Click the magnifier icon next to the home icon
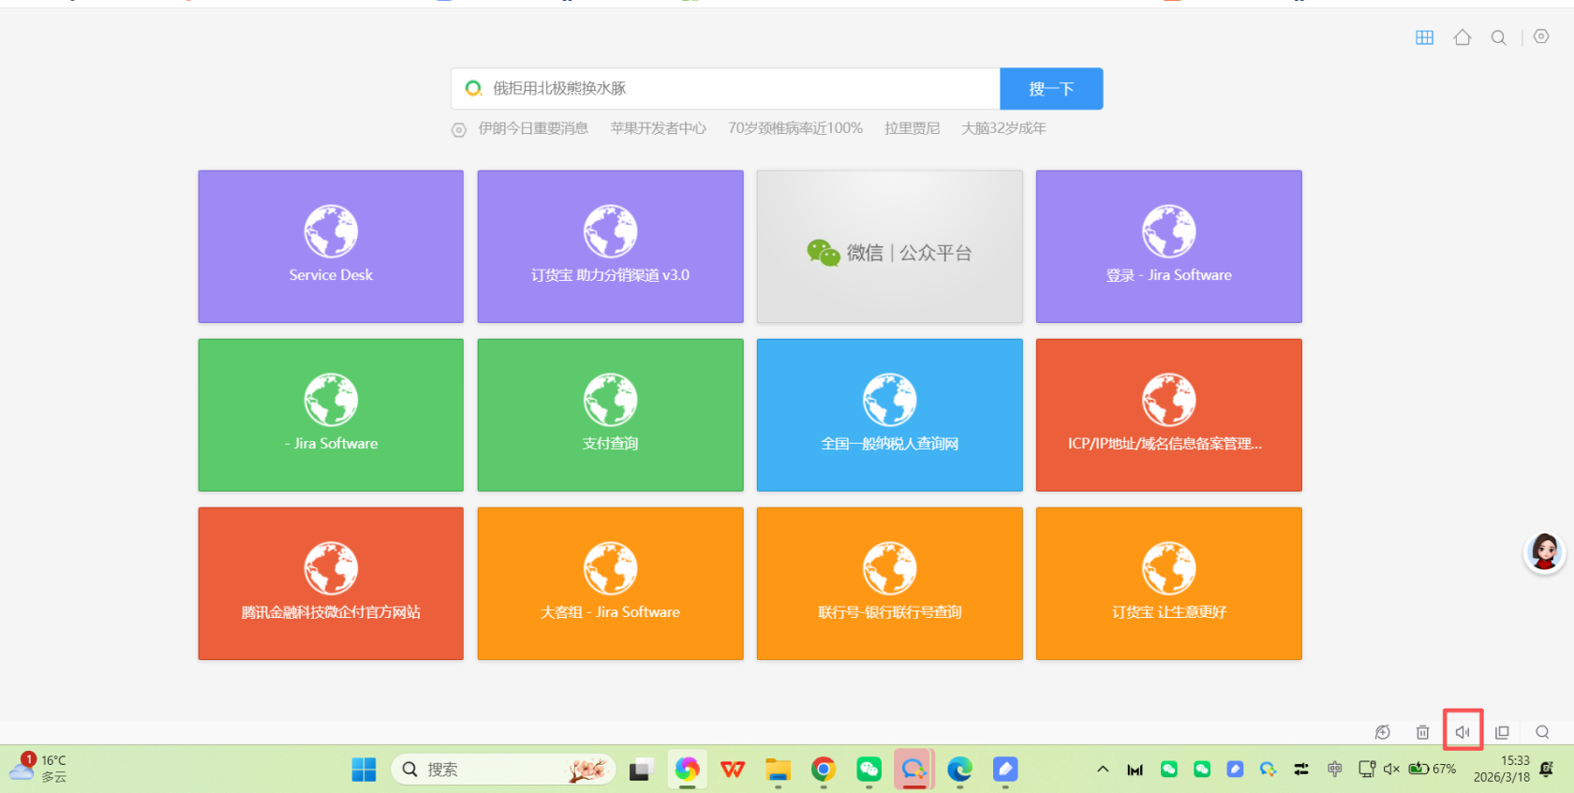Image resolution: width=1574 pixels, height=793 pixels. click(x=1499, y=37)
